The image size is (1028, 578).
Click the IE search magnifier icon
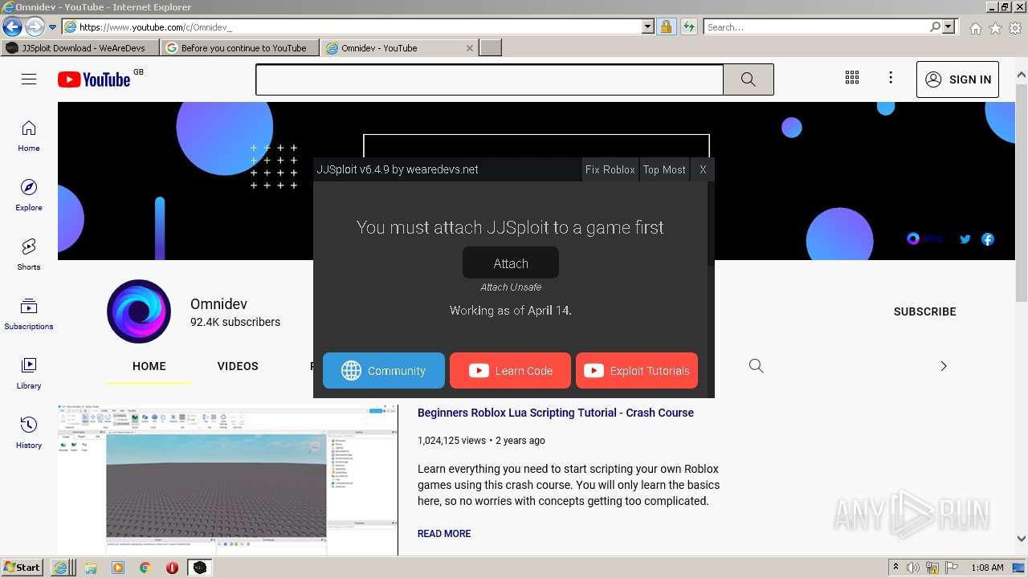tap(935, 26)
